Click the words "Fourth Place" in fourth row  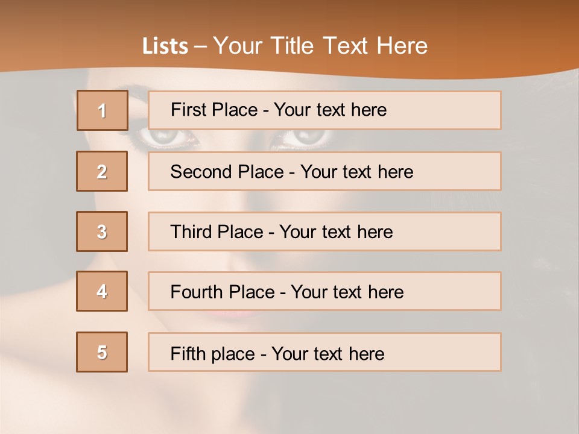click(x=222, y=292)
